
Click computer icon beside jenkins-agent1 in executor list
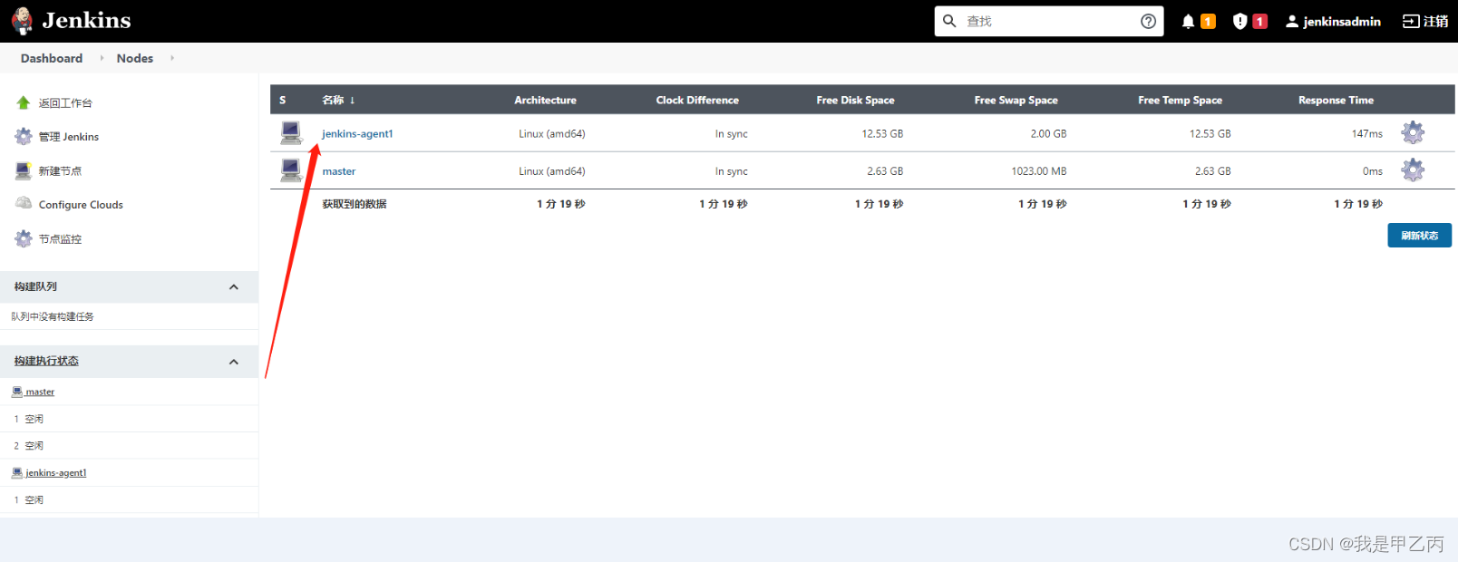click(x=17, y=472)
